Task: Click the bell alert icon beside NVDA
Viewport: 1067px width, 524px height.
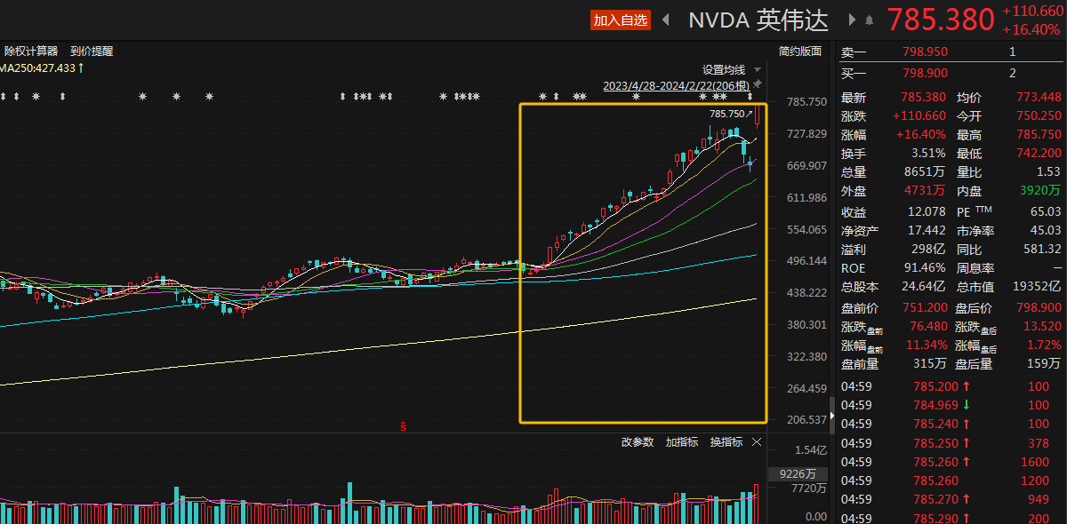Action: pos(869,20)
